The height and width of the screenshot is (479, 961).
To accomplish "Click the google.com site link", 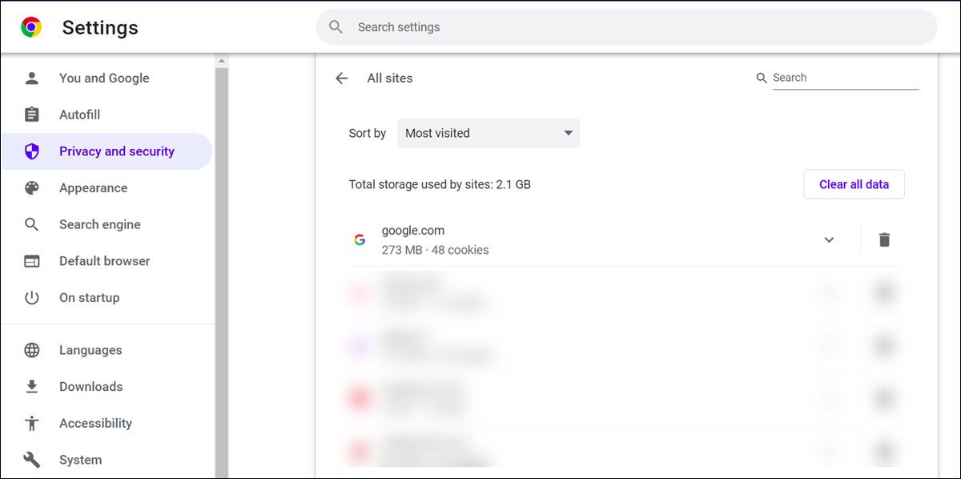I will coord(413,230).
